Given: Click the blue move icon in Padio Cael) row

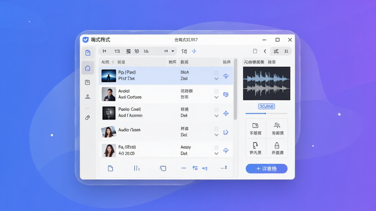Looking at the screenshot, I should click(x=226, y=114).
